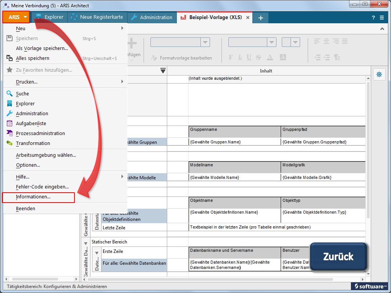Click the magnifier icon beside Suche

(10, 93)
